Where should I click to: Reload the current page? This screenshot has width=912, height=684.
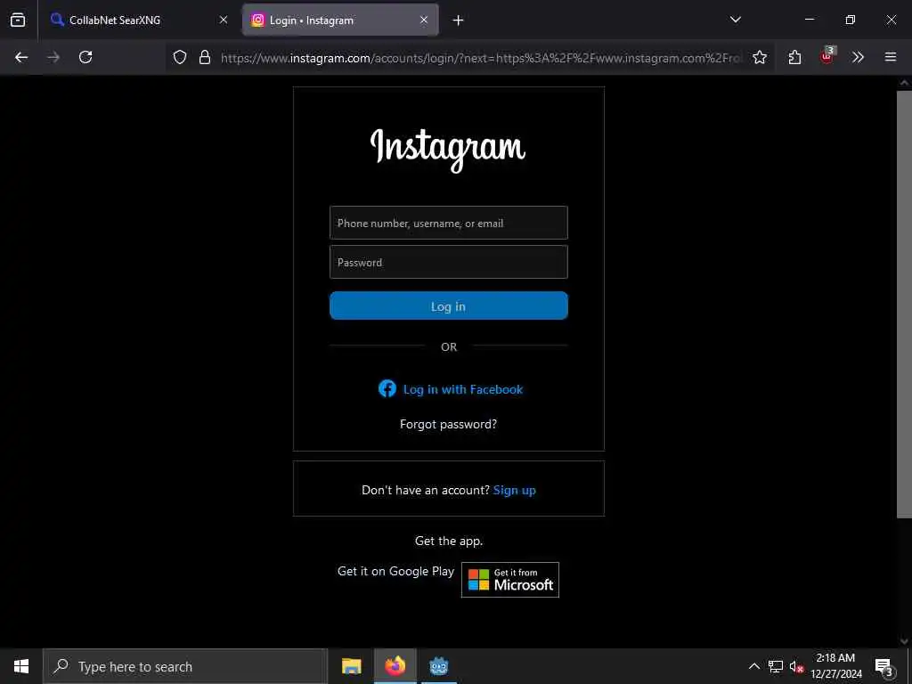[x=85, y=57]
